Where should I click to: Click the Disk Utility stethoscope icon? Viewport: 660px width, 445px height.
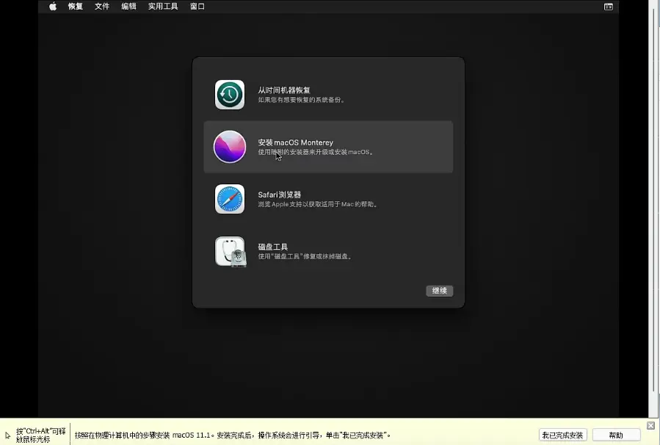tap(229, 251)
